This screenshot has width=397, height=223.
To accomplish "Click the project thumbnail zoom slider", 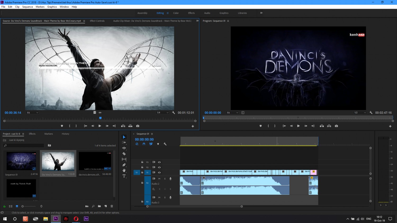I will click(29, 206).
